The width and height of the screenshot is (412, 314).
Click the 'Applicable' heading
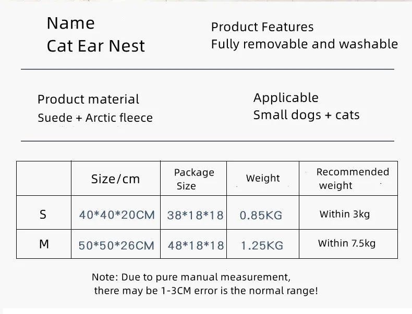[x=286, y=98]
